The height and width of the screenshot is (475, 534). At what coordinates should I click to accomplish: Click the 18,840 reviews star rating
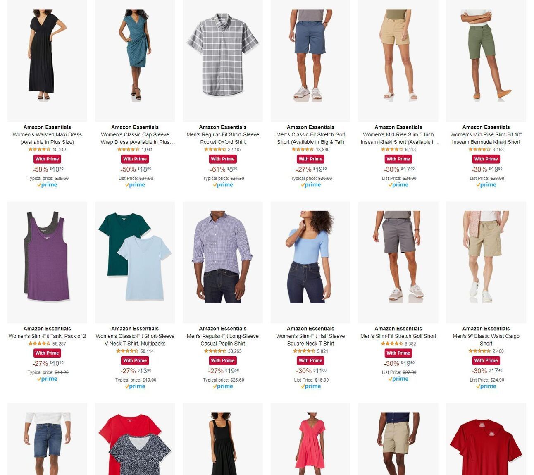pyautogui.click(x=303, y=150)
